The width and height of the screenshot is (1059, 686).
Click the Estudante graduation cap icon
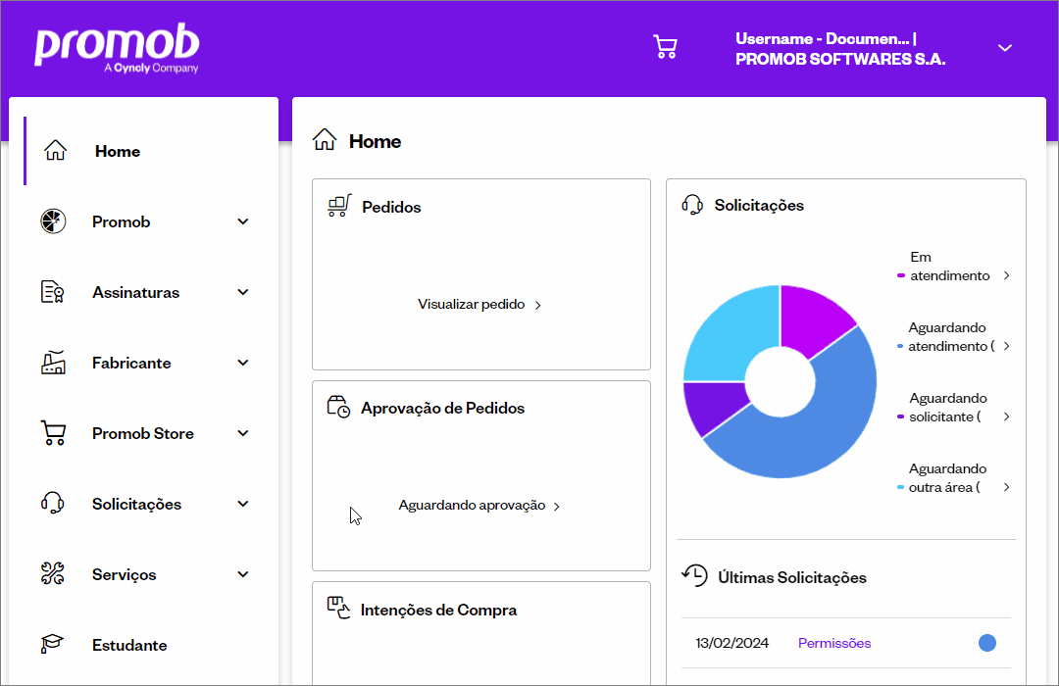point(52,644)
